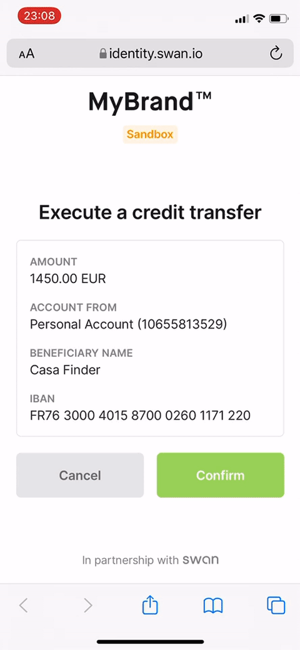The height and width of the screenshot is (650, 300).
Task: Go forward with the right arrow
Action: click(x=87, y=606)
